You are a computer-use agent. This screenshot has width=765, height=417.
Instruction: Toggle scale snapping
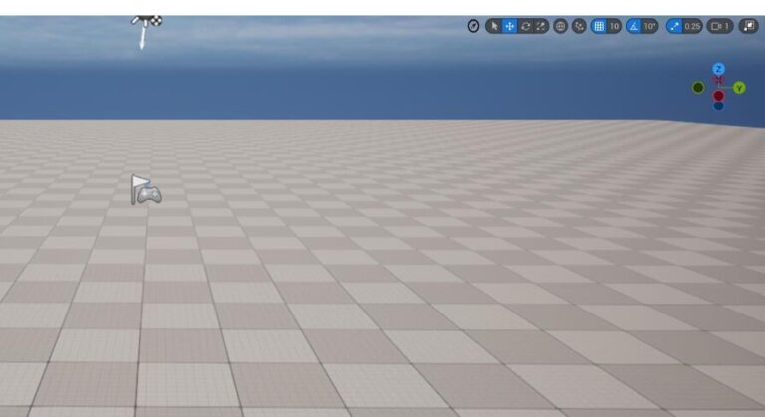point(674,26)
